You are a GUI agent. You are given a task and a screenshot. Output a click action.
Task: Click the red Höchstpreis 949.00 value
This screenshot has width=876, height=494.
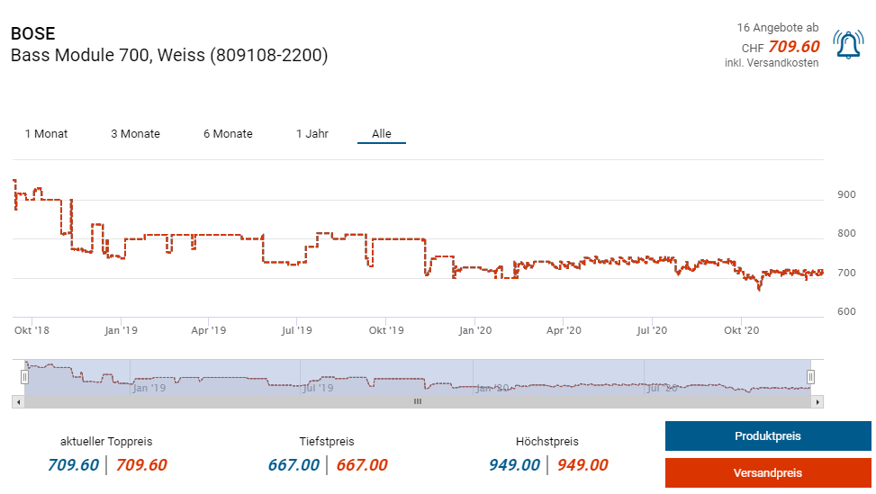582,465
